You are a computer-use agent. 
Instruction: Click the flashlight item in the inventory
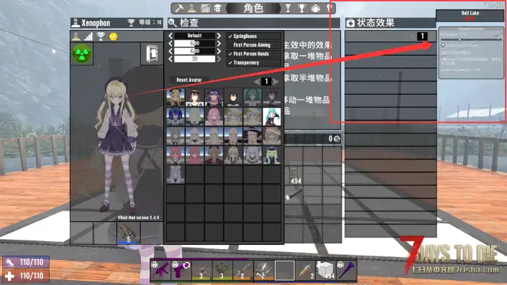294,195
